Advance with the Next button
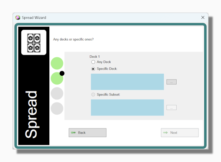This screenshot has height=162, width=221. tap(180, 133)
